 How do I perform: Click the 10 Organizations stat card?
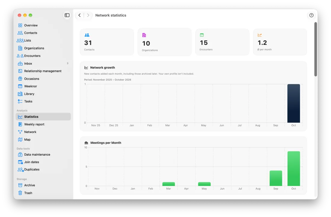point(164,42)
